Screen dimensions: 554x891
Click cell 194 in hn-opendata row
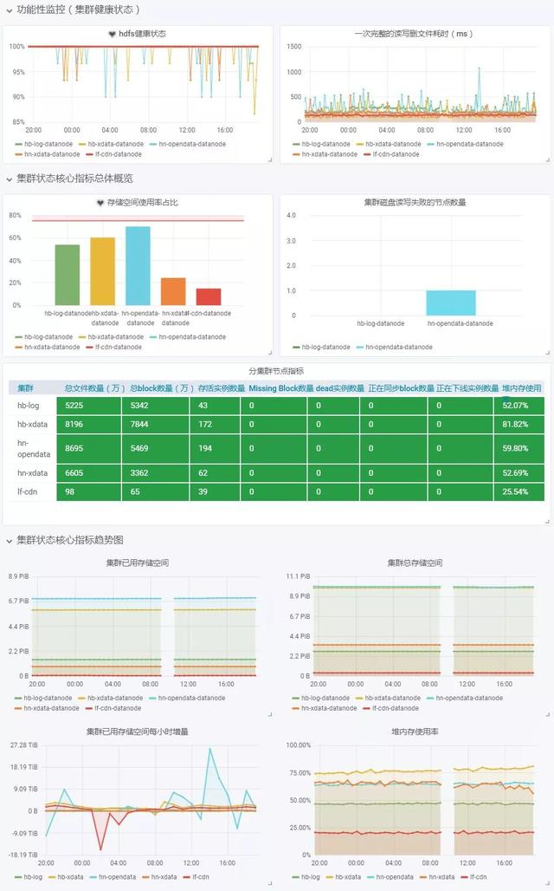coord(214,448)
